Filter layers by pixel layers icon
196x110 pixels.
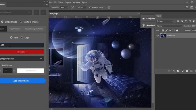pos(178,21)
